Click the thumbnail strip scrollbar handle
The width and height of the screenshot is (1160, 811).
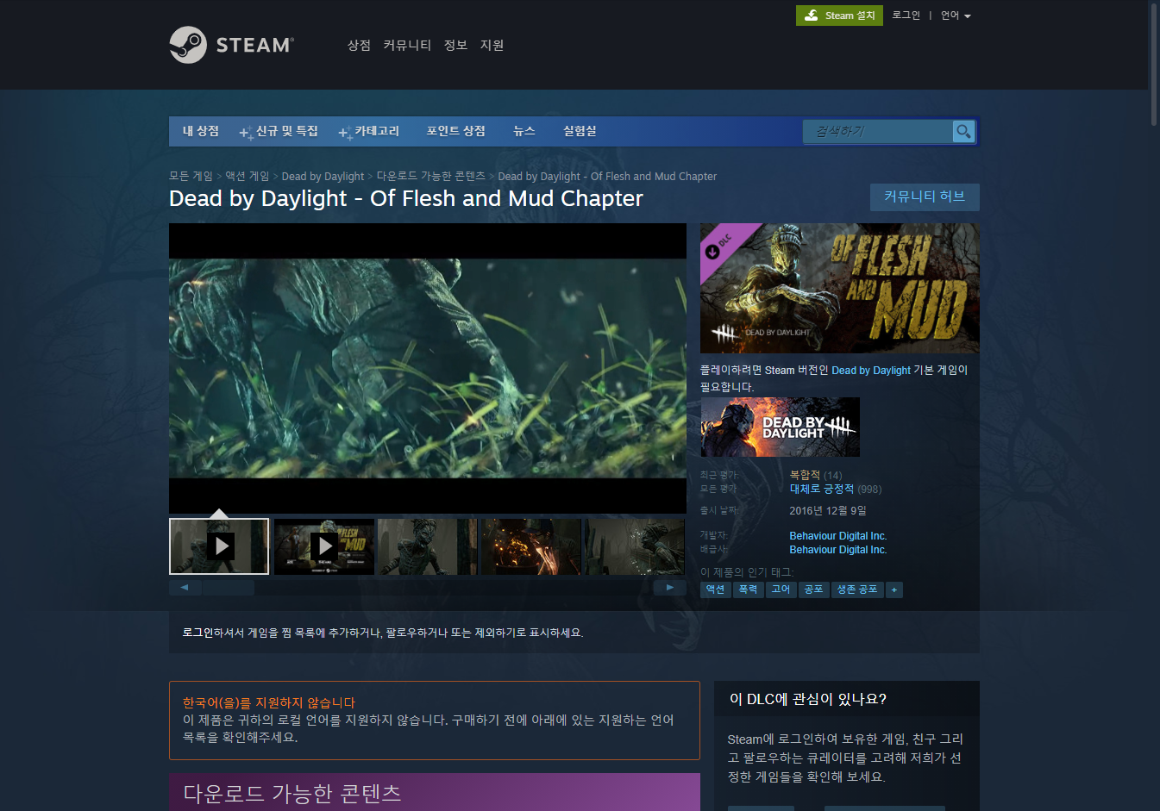pyautogui.click(x=228, y=588)
